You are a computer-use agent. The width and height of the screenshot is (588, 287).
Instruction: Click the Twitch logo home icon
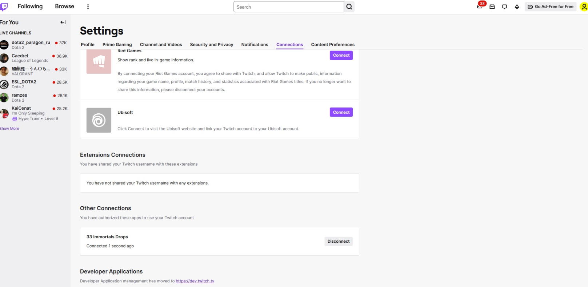click(x=4, y=7)
